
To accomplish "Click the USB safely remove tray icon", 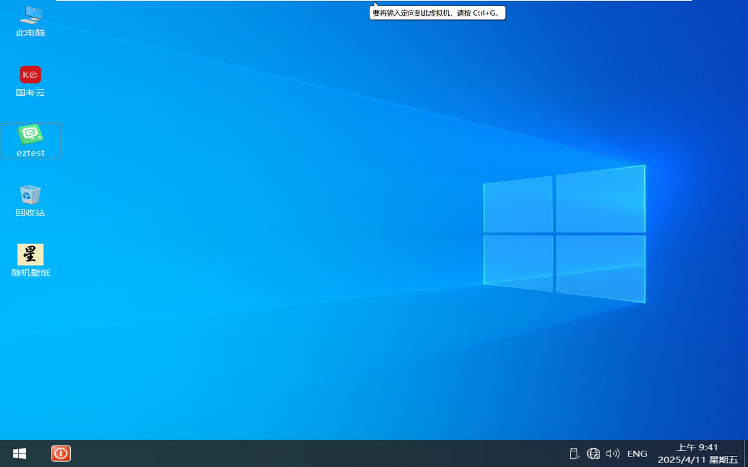I will pos(574,454).
